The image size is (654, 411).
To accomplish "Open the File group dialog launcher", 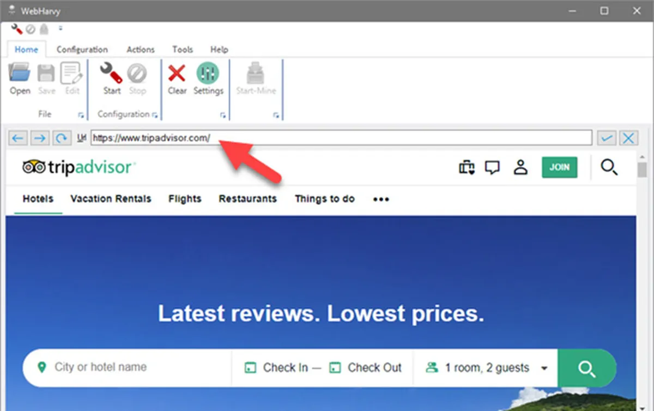I will pos(81,115).
